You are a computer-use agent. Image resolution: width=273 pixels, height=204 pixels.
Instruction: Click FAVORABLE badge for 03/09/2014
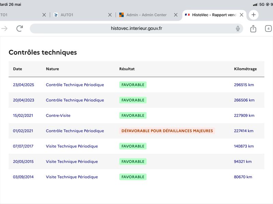(133, 177)
